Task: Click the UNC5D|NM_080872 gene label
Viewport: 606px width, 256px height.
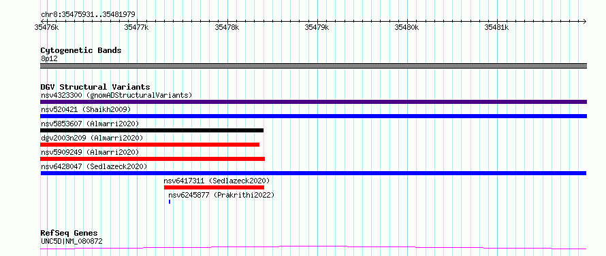Action: pos(71,242)
